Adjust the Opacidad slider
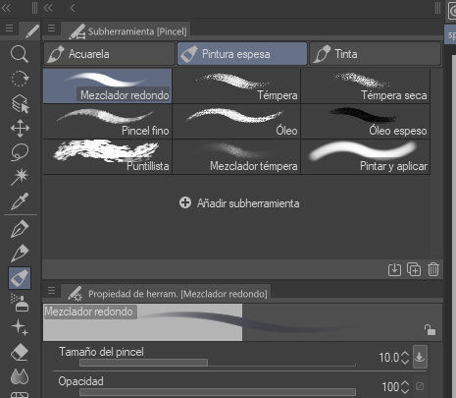The width and height of the screenshot is (456, 398). tap(218, 392)
